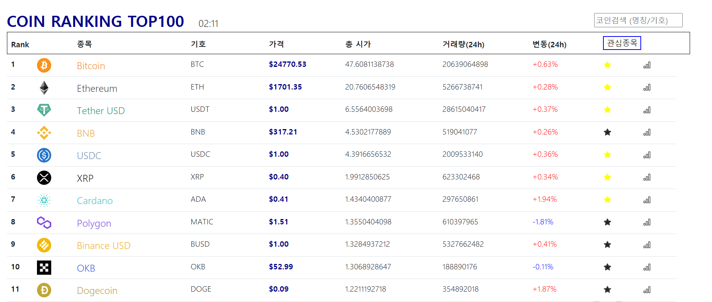The image size is (712, 302).
Task: Open the chart icon for Bitcoin
Action: tap(647, 65)
